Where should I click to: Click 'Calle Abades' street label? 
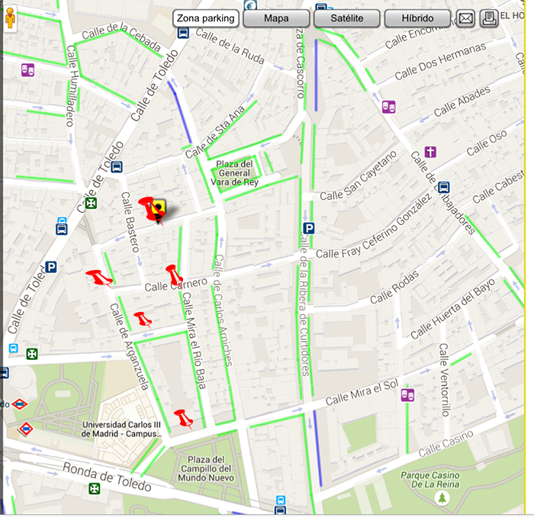click(x=462, y=101)
